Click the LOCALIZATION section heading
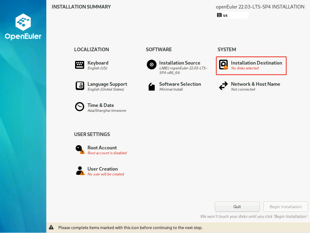 pos(91,49)
